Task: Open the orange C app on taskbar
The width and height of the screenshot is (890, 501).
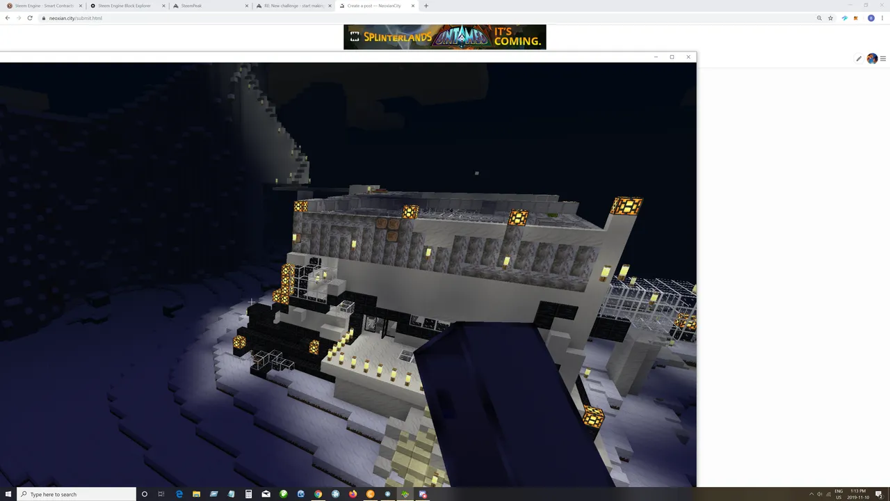Action: (370, 494)
